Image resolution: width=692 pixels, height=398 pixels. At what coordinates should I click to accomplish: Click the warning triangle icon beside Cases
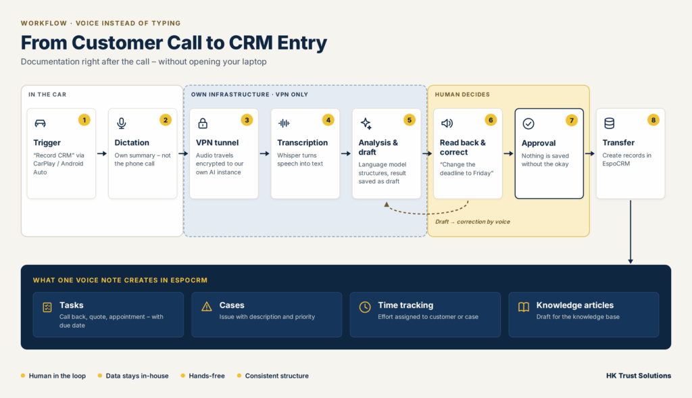(207, 307)
